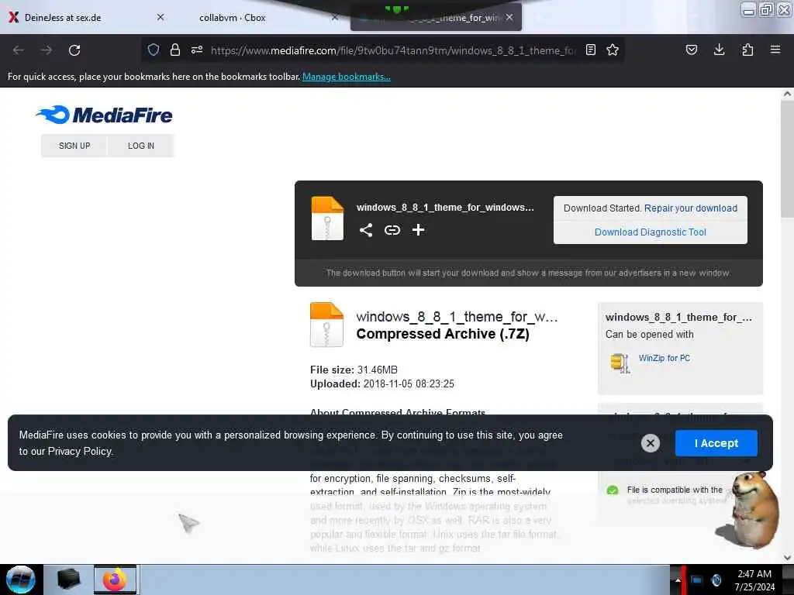This screenshot has width=794, height=595.
Task: Click the network tray icon
Action: tap(697, 580)
